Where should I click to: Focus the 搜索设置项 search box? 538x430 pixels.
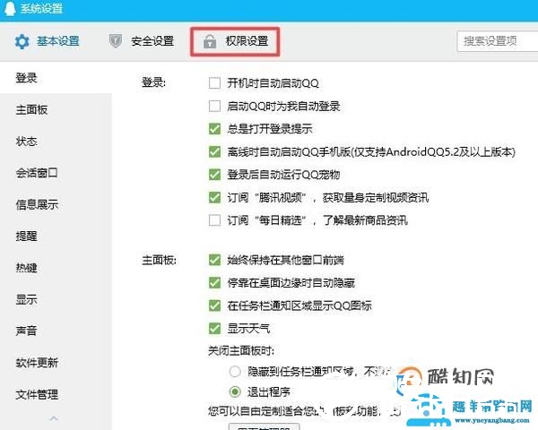point(498,41)
